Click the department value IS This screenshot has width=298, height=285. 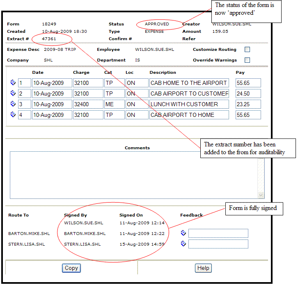138,60
